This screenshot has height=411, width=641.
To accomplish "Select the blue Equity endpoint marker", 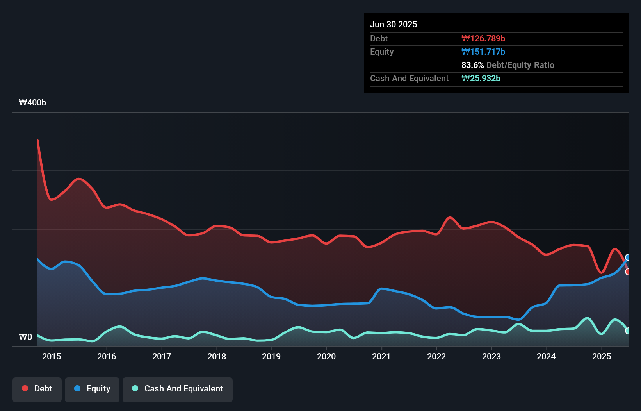I will 628,257.
